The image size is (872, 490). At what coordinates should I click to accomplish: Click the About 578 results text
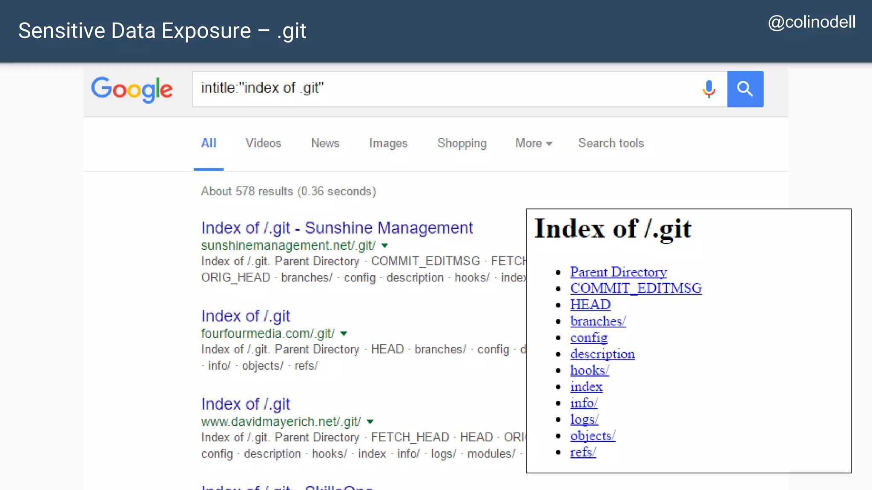288,191
